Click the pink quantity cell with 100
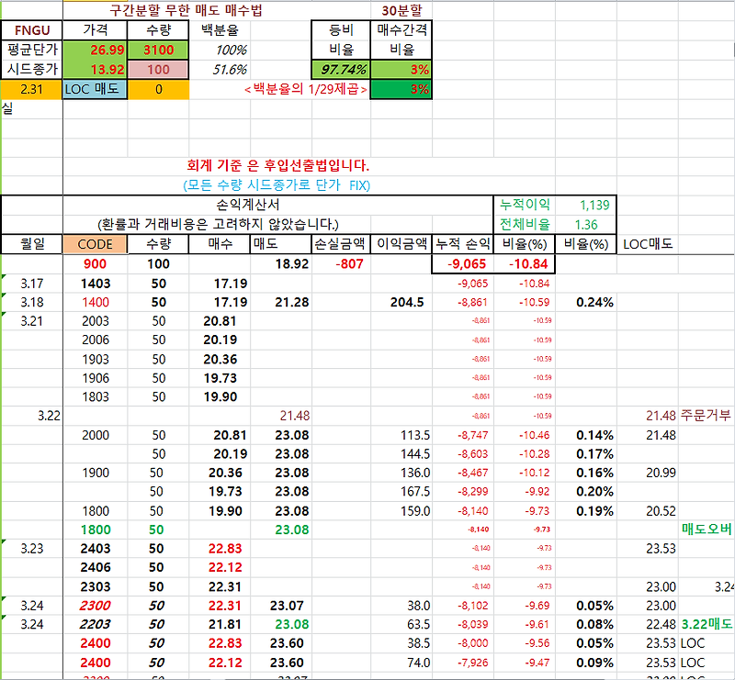The width and height of the screenshot is (735, 680). [x=158, y=70]
